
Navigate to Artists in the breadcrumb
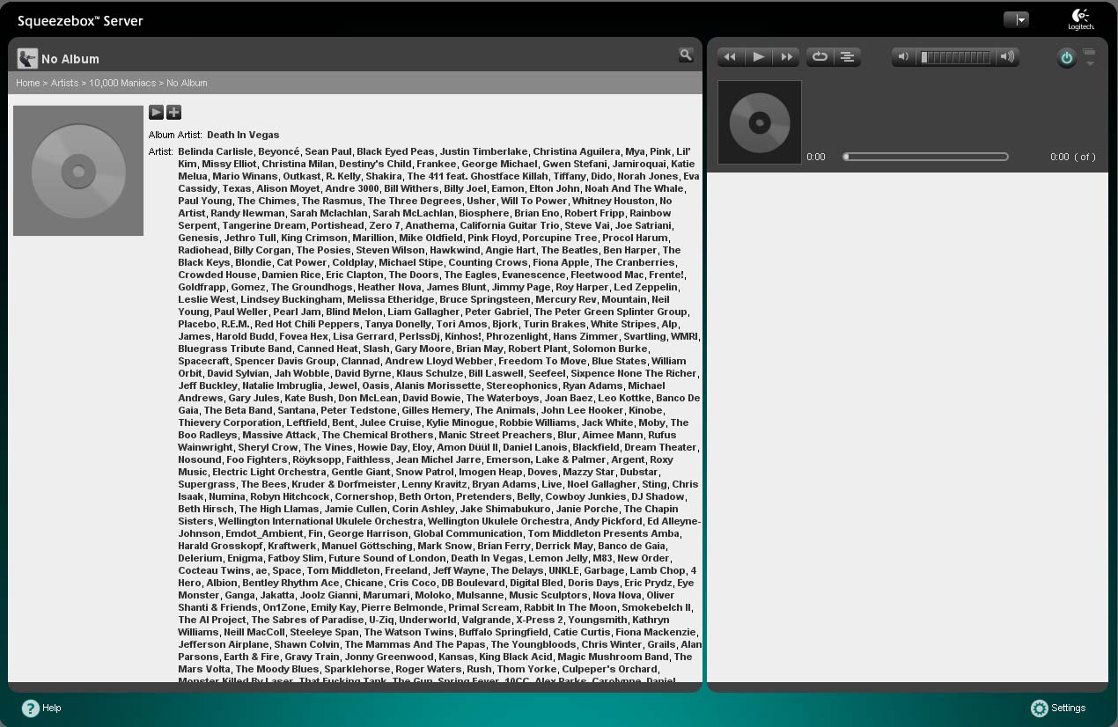[x=64, y=83]
